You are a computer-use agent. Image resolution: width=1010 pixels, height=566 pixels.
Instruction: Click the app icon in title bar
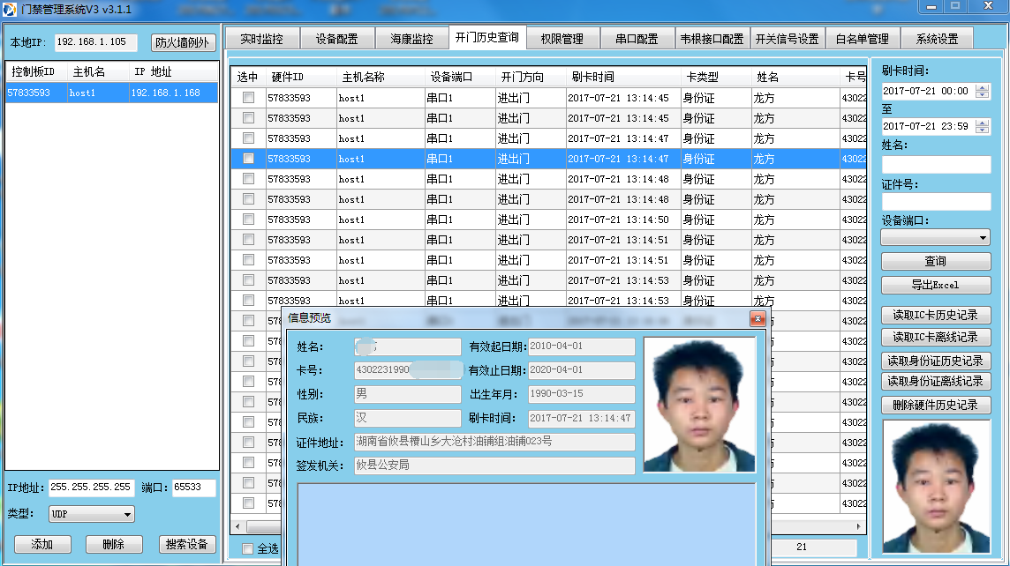(10, 8)
